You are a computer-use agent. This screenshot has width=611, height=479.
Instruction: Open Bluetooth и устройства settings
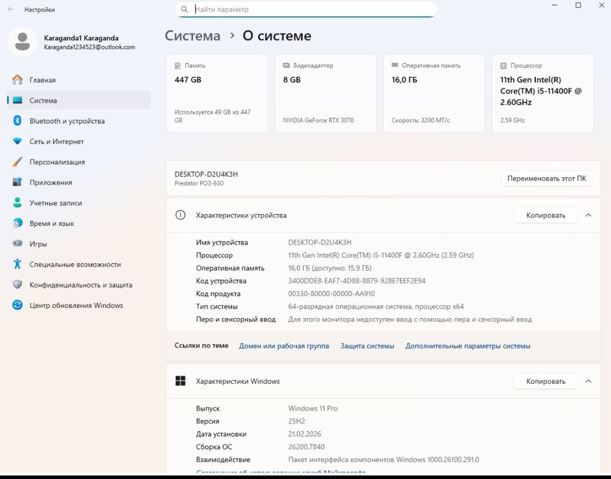pyautogui.click(x=66, y=121)
